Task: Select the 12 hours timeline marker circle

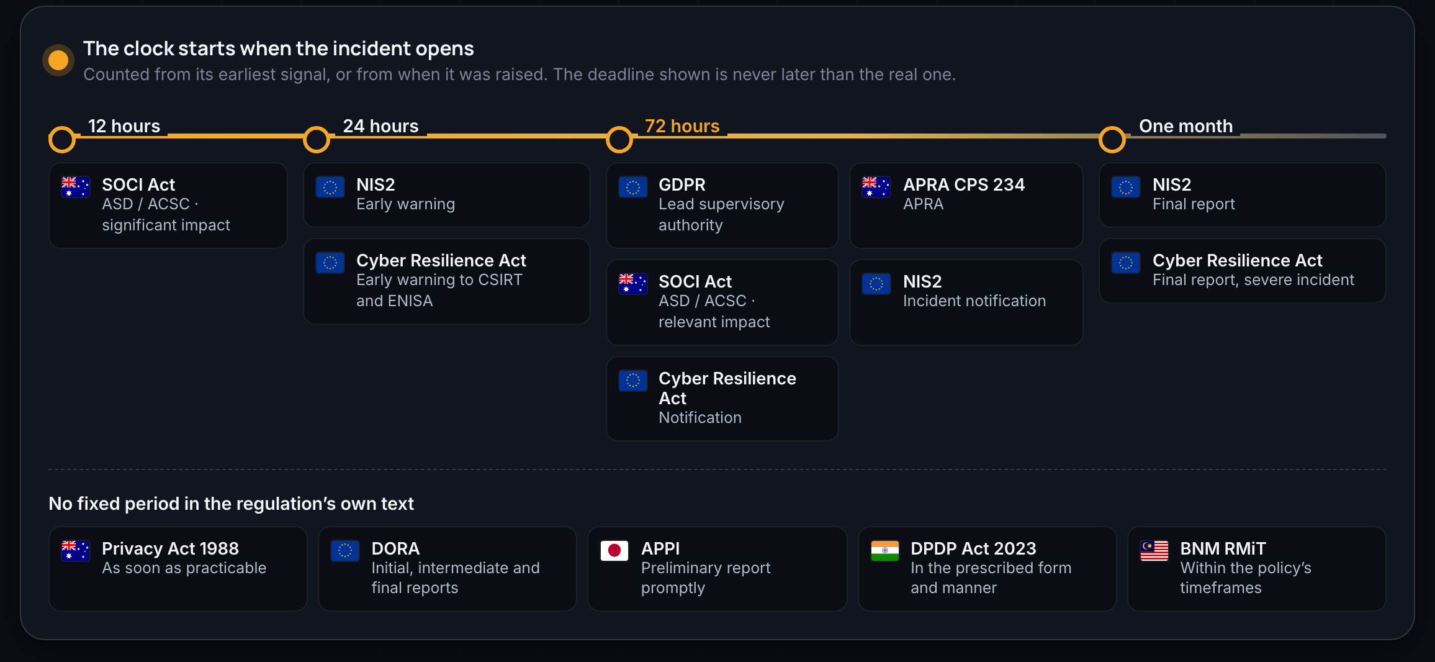Action: pos(62,140)
